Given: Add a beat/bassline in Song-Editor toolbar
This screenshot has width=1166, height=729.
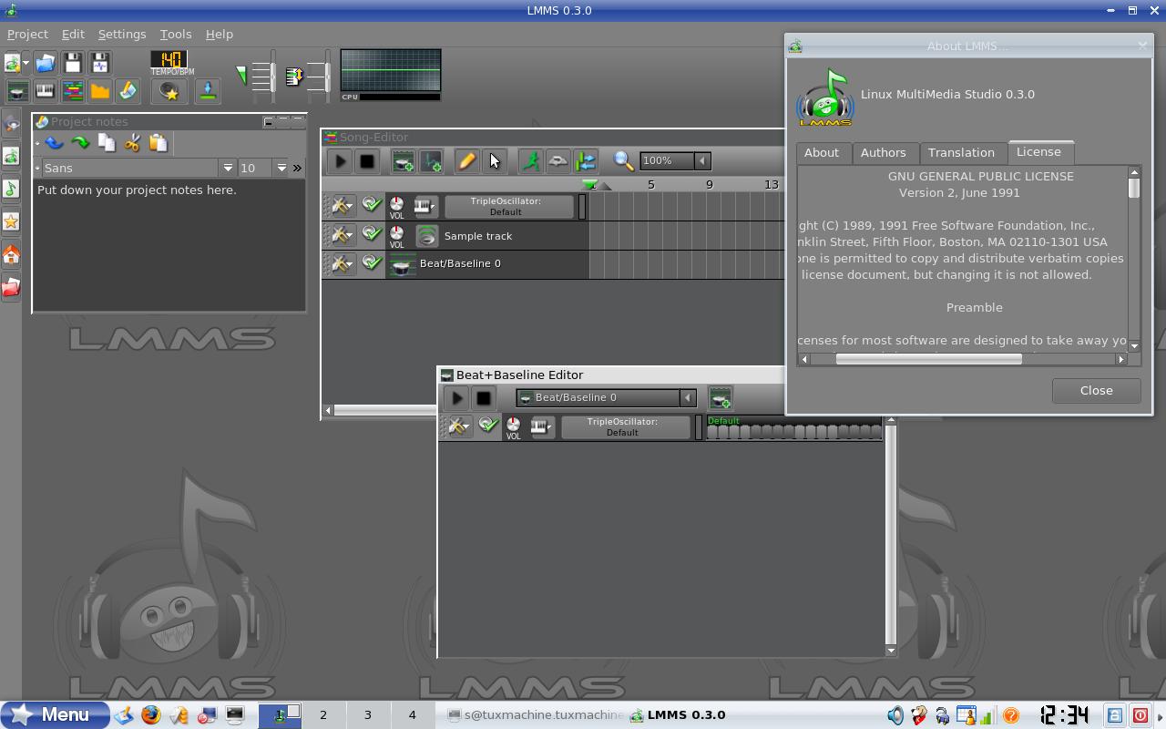Looking at the screenshot, I should (403, 161).
